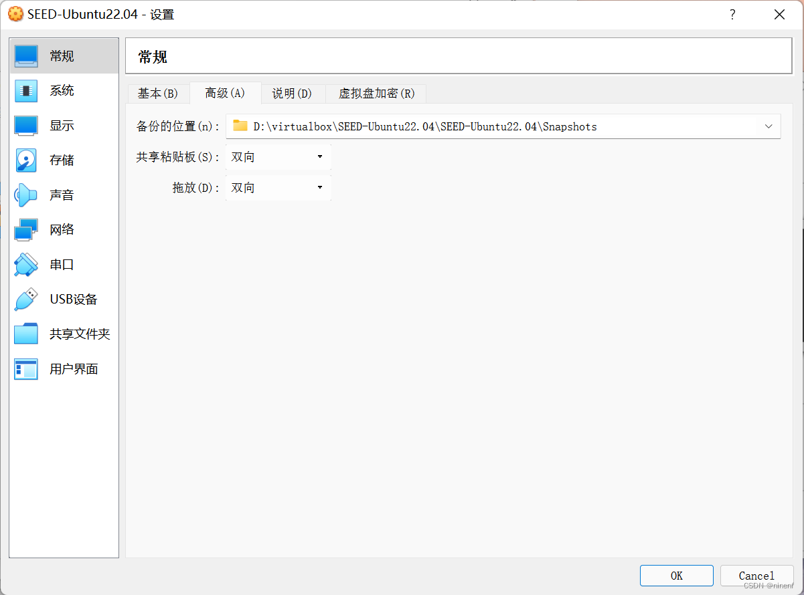Select the 网络 label in sidebar

62,230
